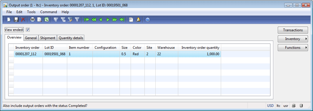The image size is (313, 111).
Task: Click Inventory order quantity column header
Action: (199, 48)
